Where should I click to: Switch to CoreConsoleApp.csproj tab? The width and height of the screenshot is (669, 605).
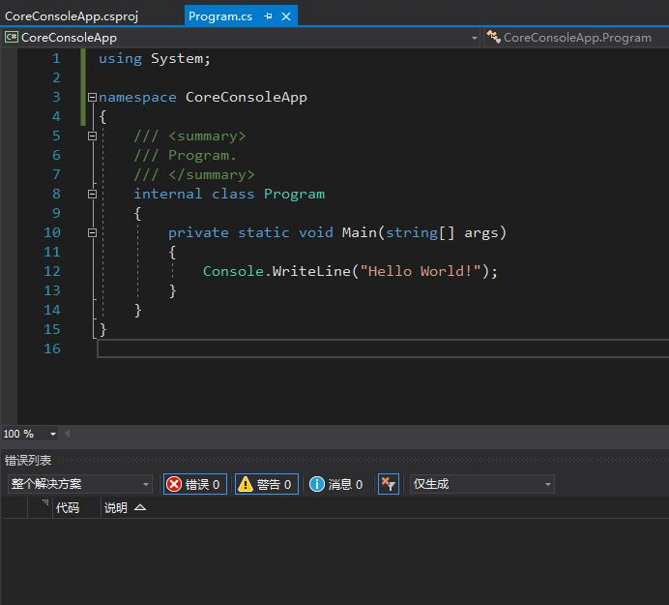[72, 16]
